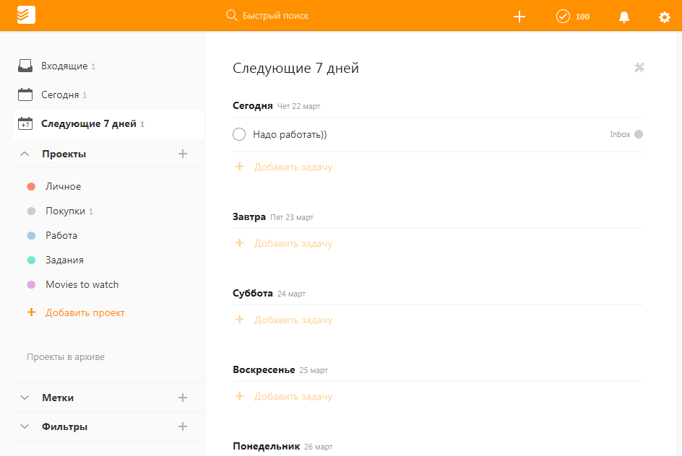Click the TickTick logo icon

(x=26, y=14)
